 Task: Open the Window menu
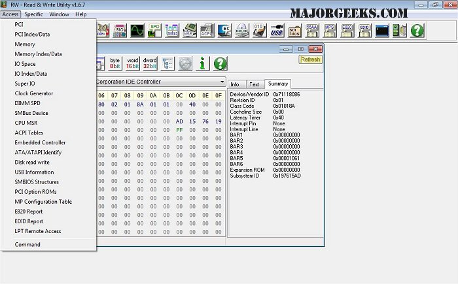(x=59, y=14)
